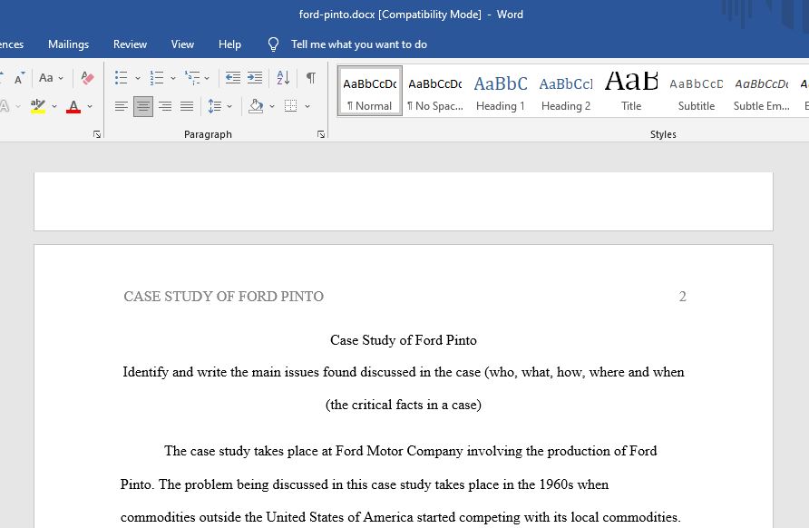
Task: Decrease the paragraph indent
Action: point(233,78)
